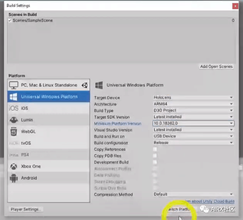Image resolution: width=243 pixels, height=220 pixels.
Task: Click the Unity logo beside PC Standalone
Action: pyautogui.click(x=85, y=85)
